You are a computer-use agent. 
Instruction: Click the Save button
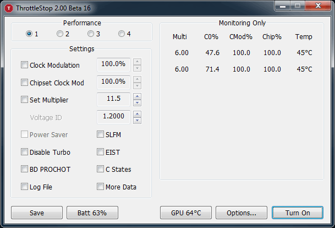37,213
